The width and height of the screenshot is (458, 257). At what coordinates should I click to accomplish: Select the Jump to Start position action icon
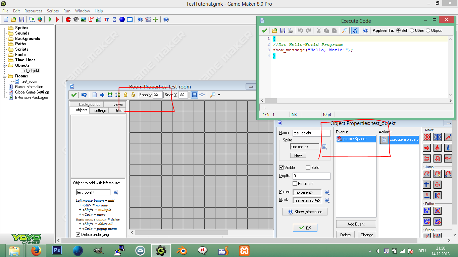tap(437, 174)
